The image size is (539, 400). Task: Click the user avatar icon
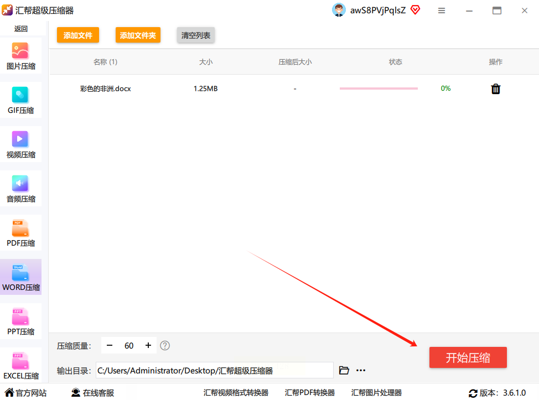pos(339,10)
